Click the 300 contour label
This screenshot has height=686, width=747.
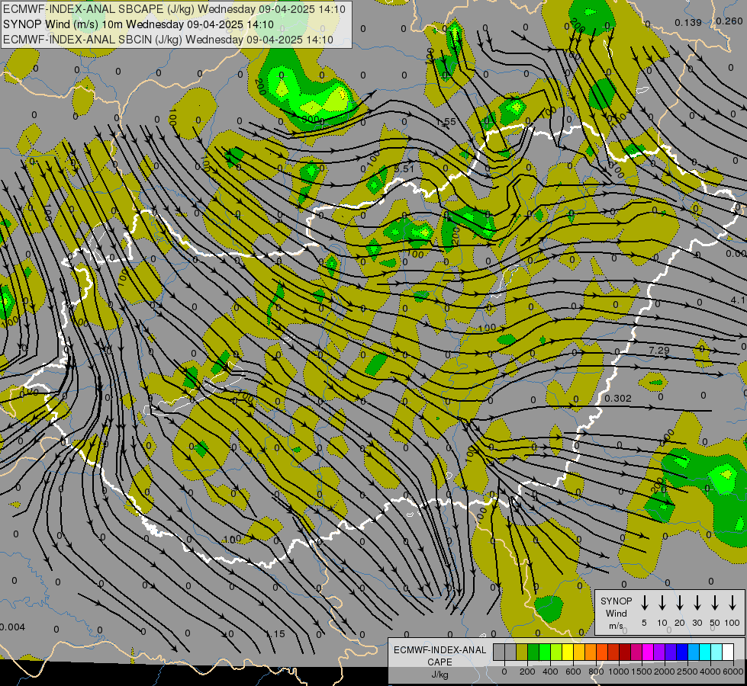coord(311,119)
